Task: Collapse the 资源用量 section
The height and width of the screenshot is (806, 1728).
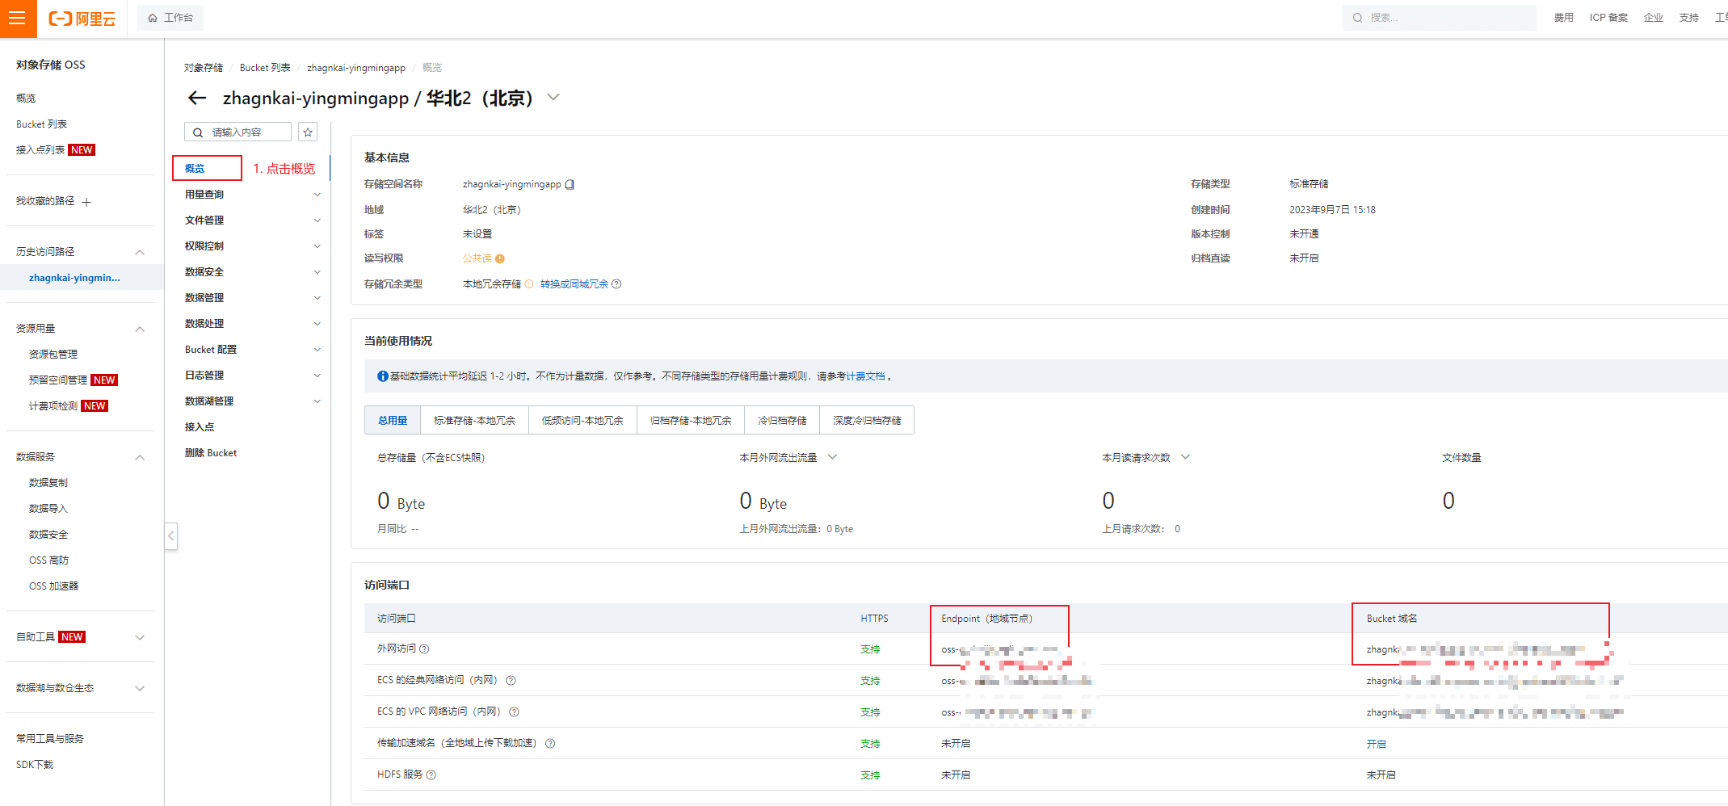Action: [140, 329]
